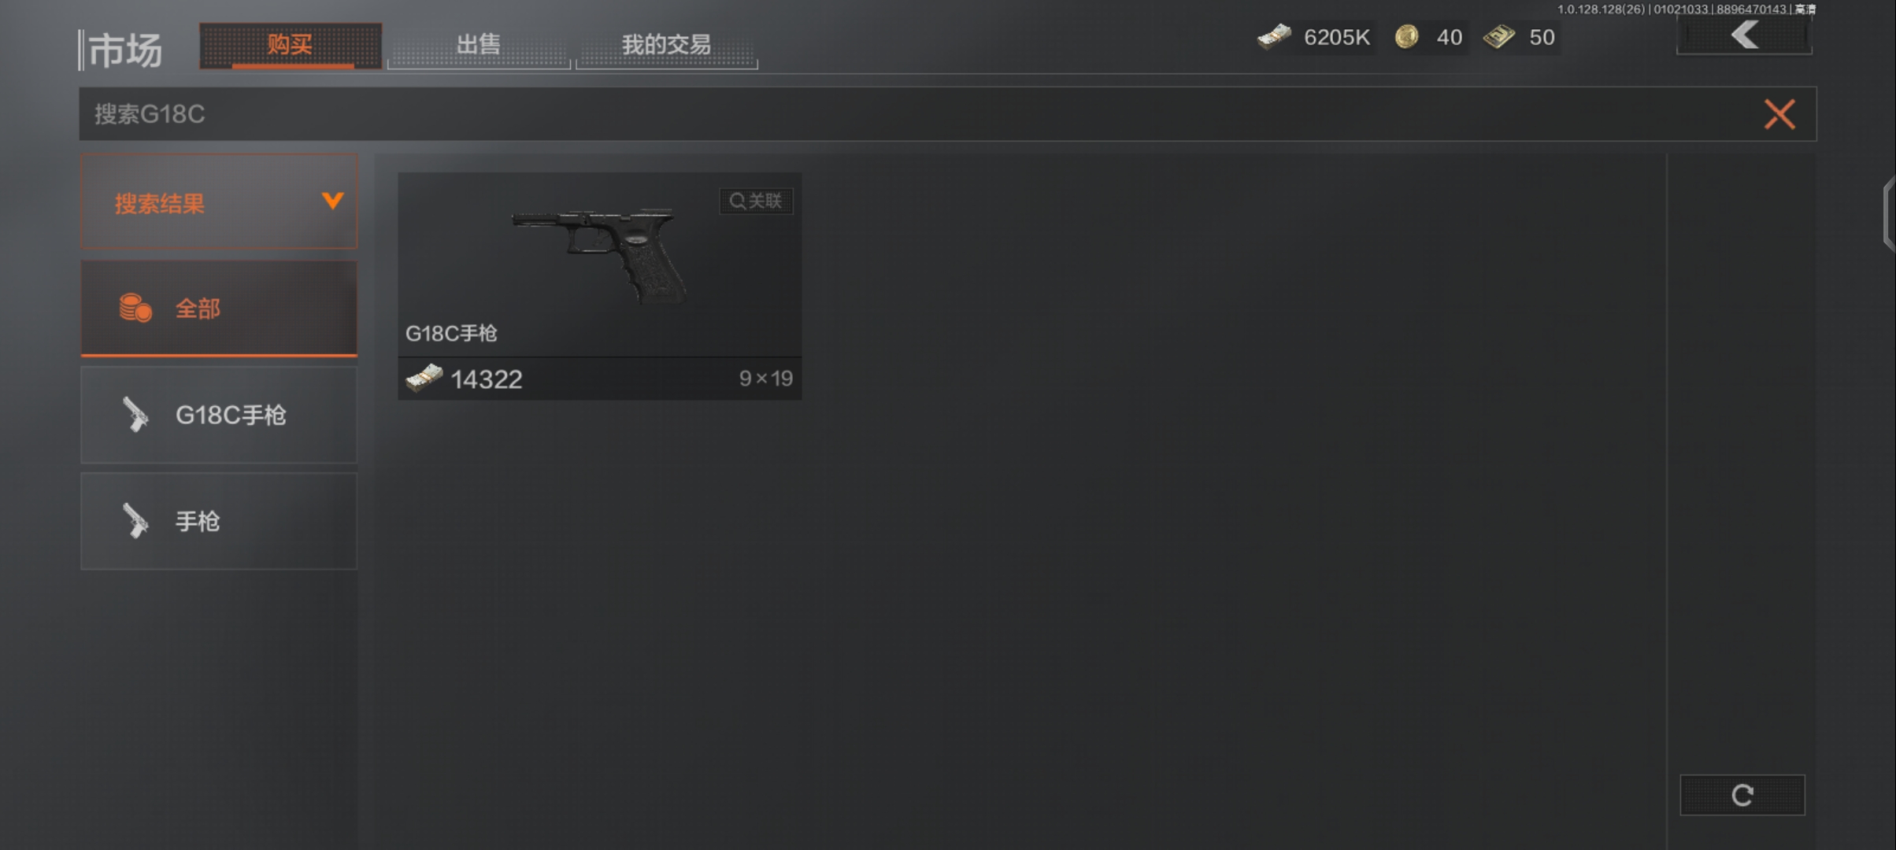Click the refresh icon button
Screen dimensions: 1896x850
pos(1742,795)
